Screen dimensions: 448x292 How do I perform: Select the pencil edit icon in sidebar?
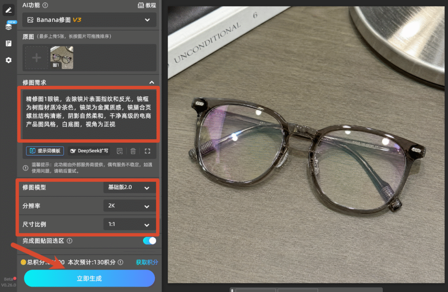(x=9, y=11)
